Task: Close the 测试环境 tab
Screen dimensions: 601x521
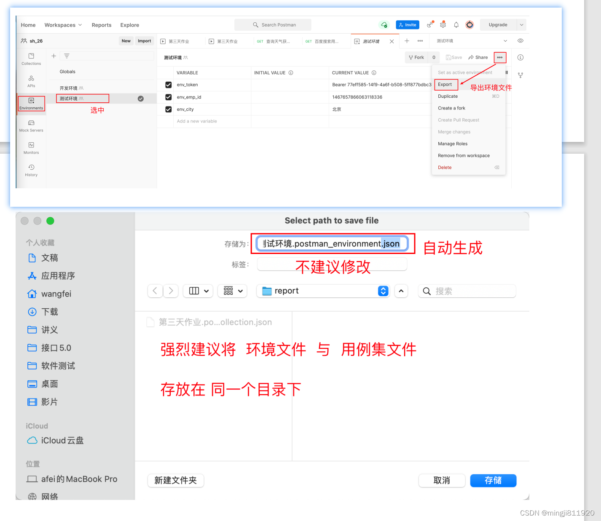Action: pos(392,41)
